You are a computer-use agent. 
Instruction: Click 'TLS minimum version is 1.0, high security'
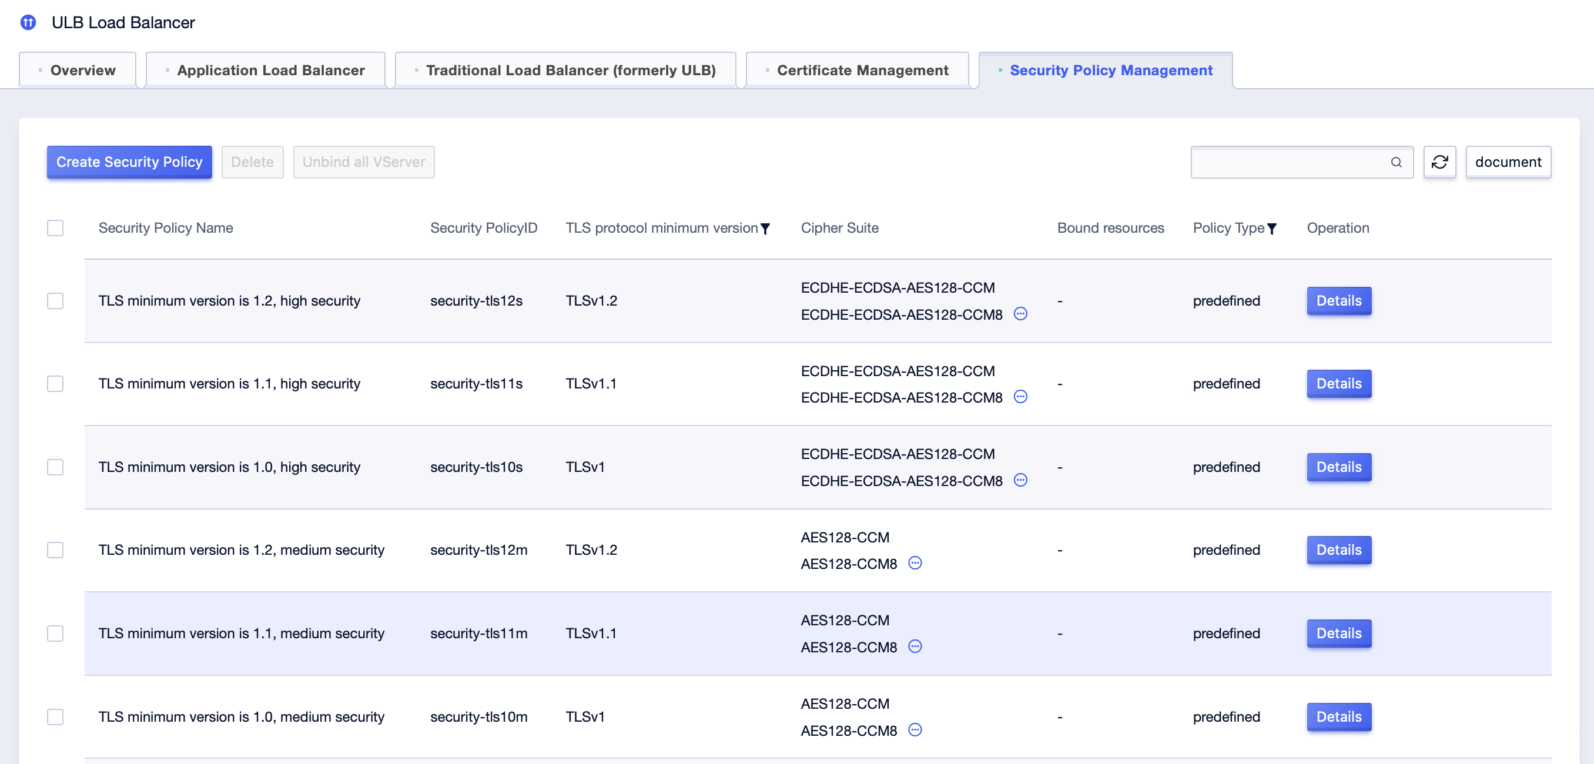[x=230, y=467]
